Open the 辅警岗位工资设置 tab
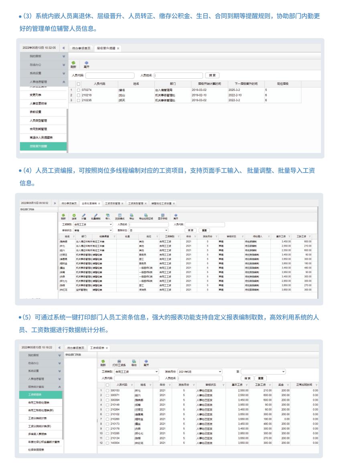This screenshot has width=341, height=469. pyautogui.click(x=162, y=204)
